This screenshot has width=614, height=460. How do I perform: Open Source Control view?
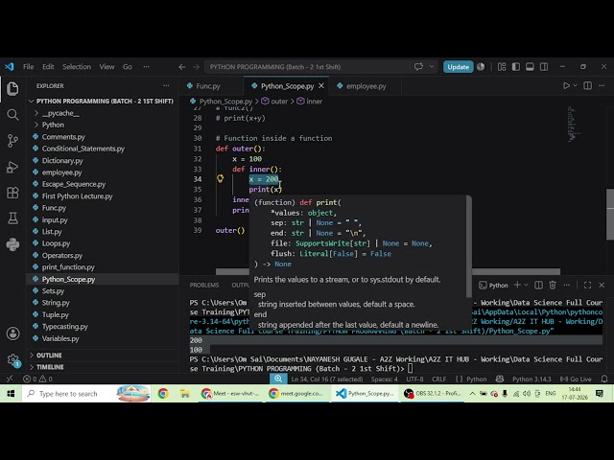coord(12,141)
